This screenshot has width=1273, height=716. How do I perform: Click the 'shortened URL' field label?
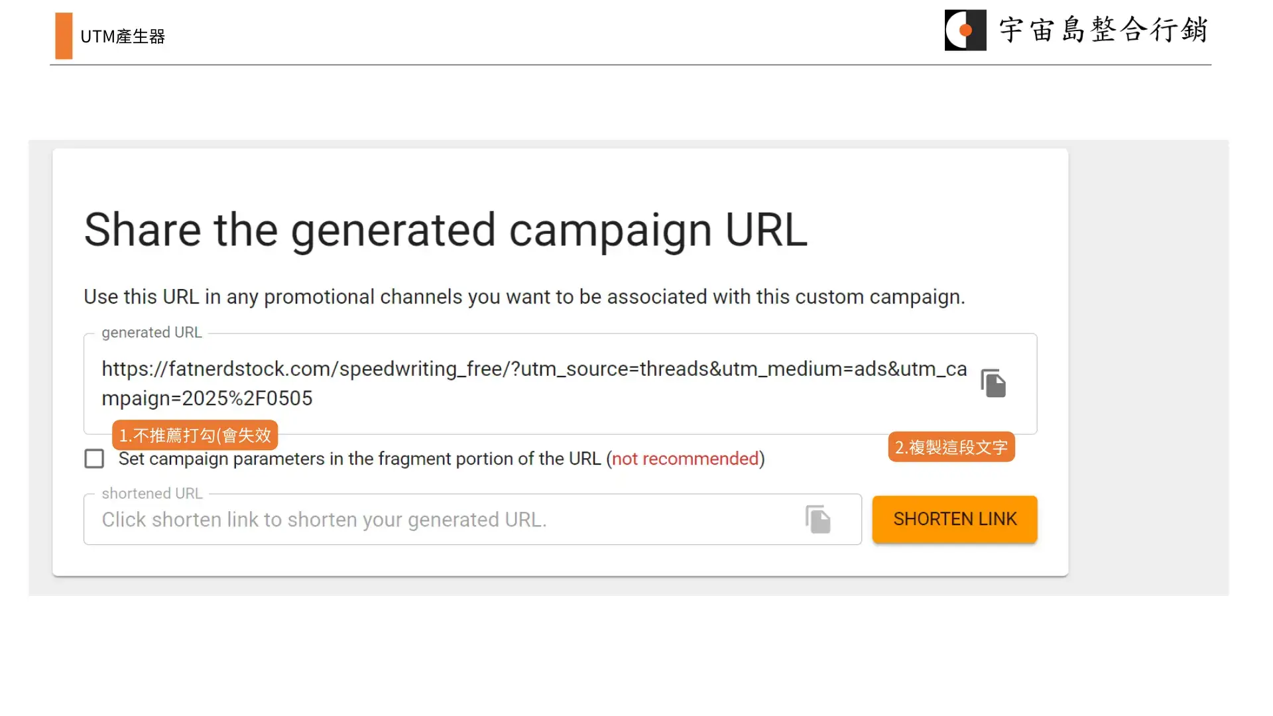pos(152,494)
